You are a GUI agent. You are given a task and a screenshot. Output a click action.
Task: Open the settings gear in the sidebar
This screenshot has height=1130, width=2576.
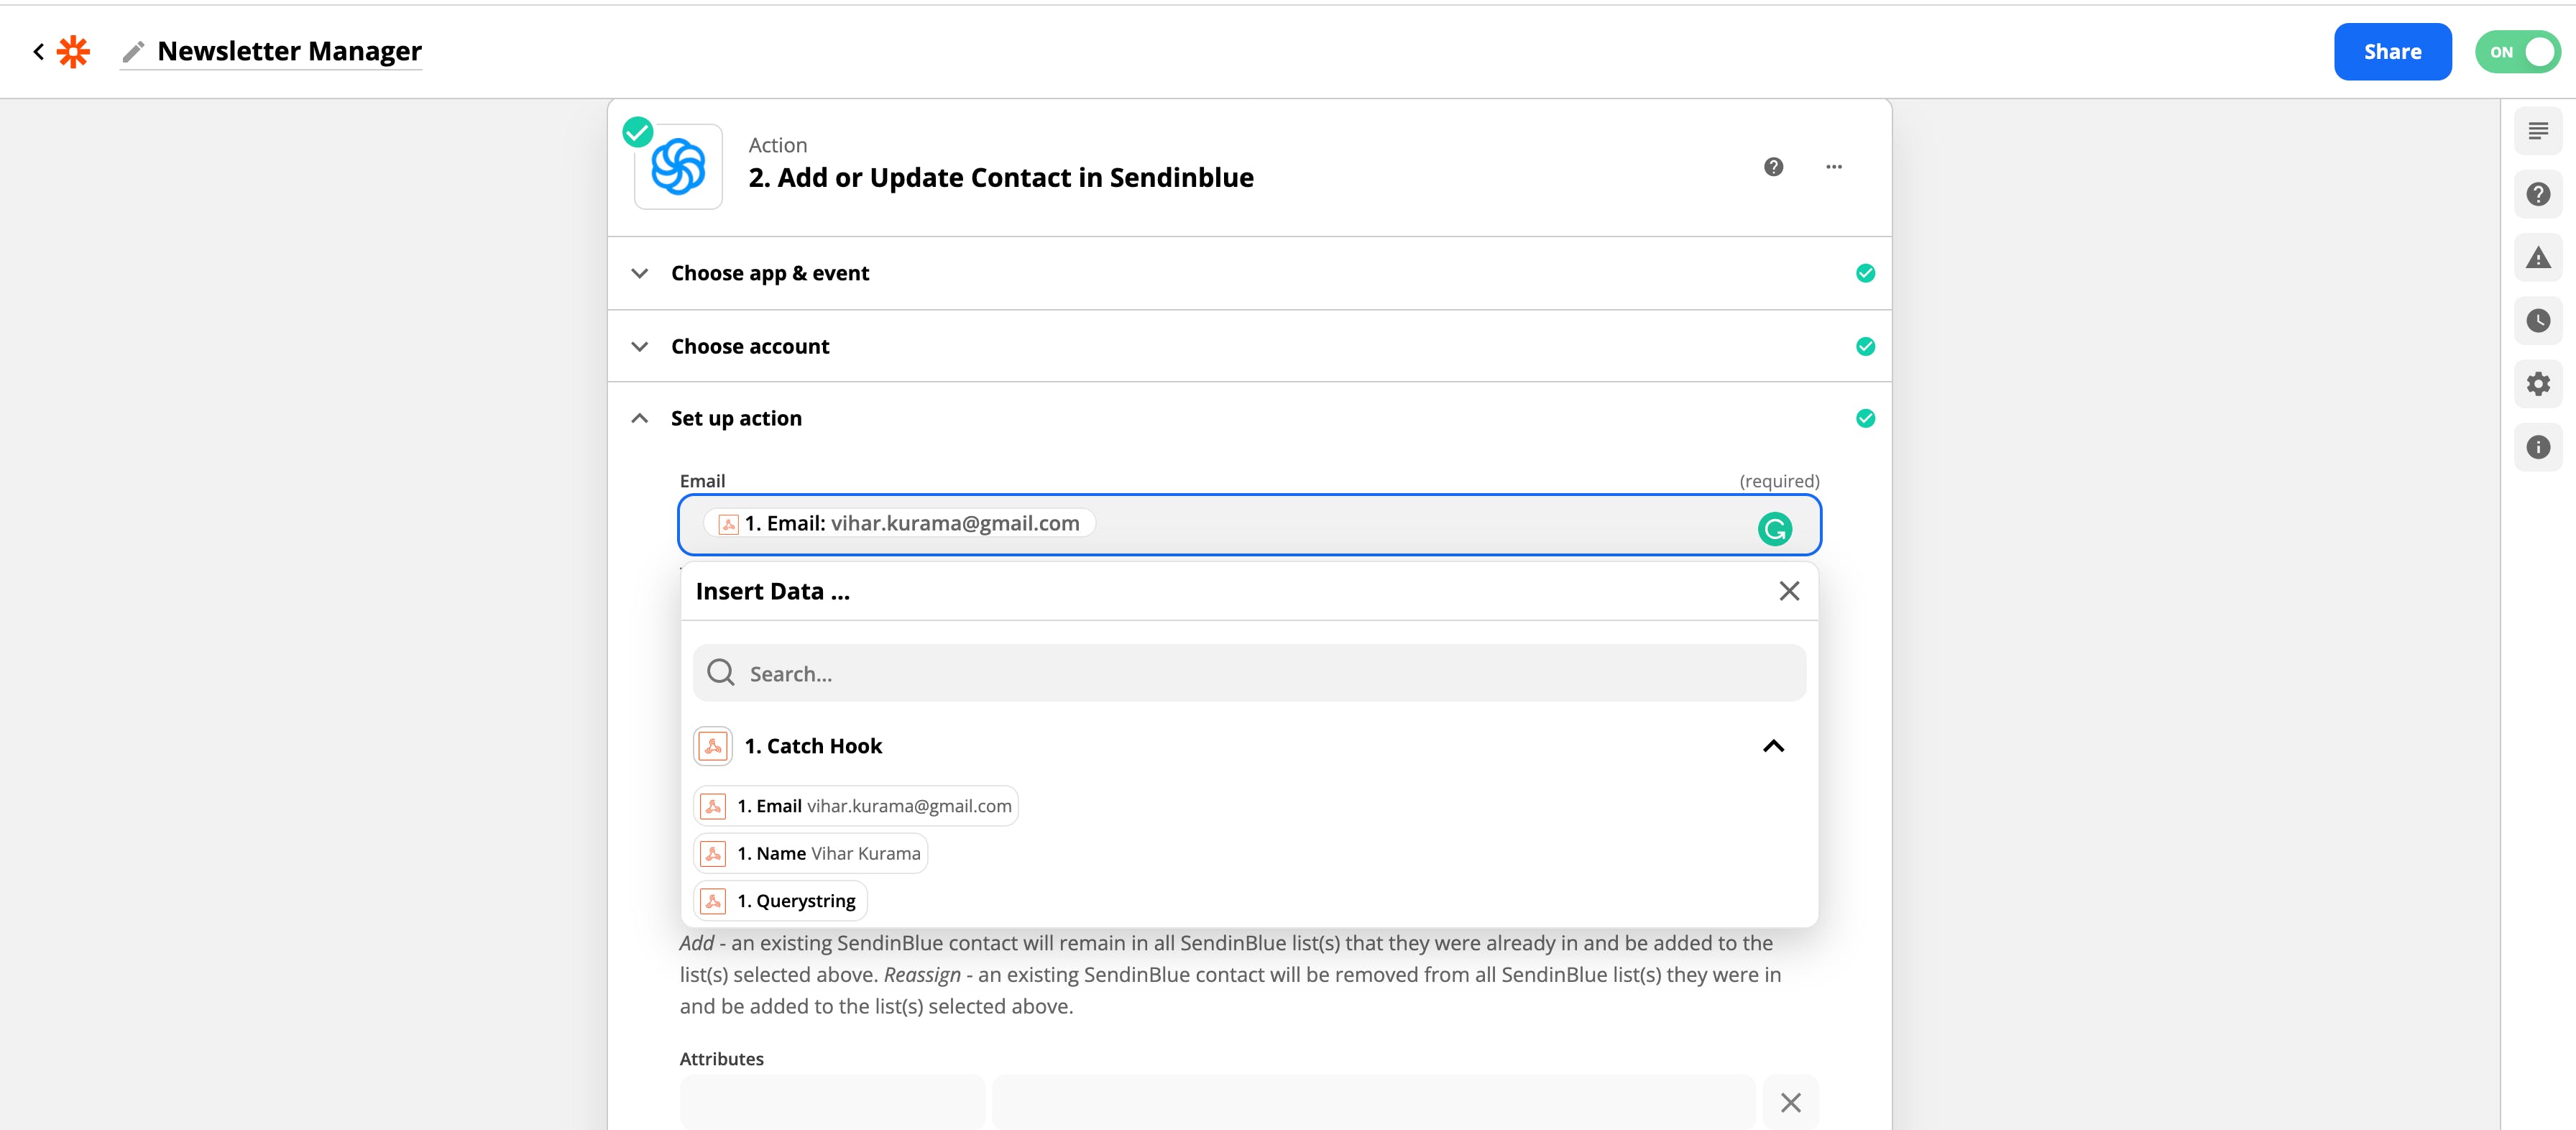tap(2537, 384)
